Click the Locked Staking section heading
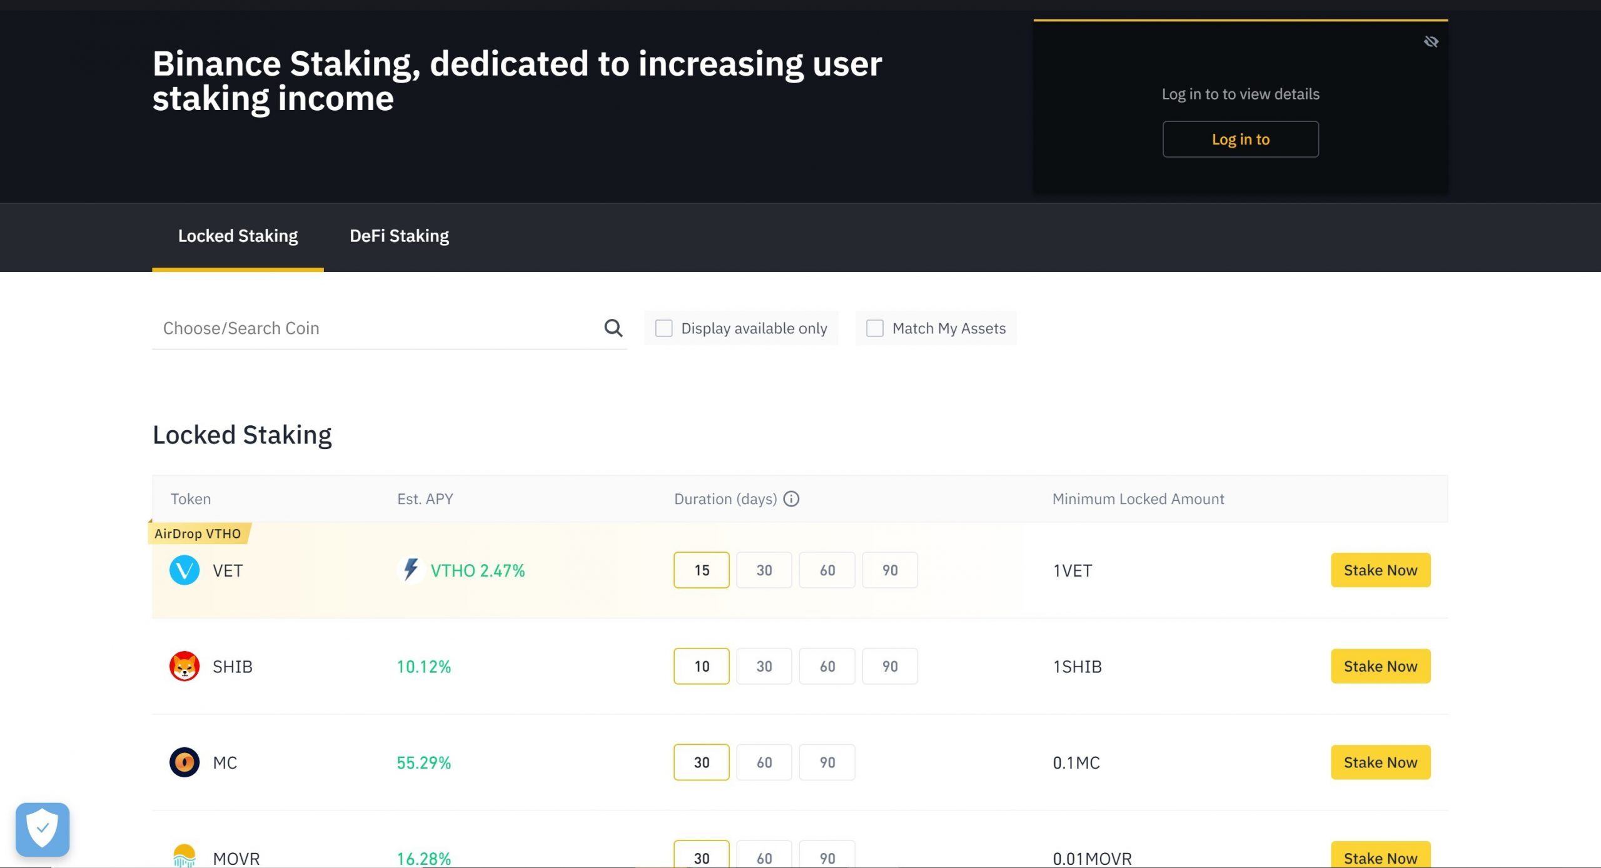1601x868 pixels. click(242, 435)
